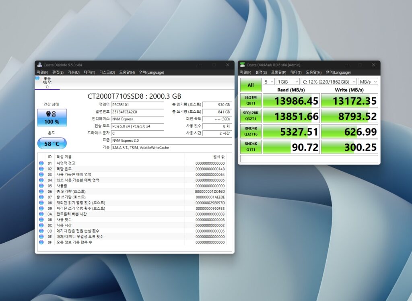
Task: Click the 원시 값 column header
Action: 219,157
